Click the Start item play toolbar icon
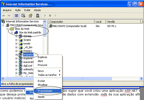Image resolution: width=144 pixels, height=100 pixels. click(x=45, y=16)
